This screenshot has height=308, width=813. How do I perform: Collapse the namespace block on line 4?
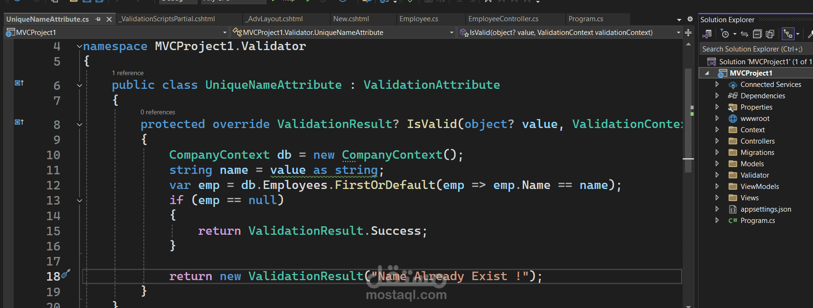(79, 46)
